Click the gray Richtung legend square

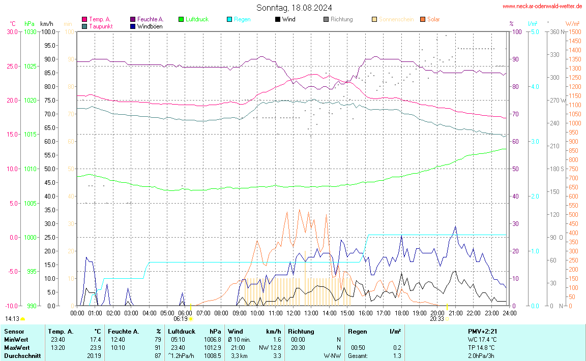point(326,19)
